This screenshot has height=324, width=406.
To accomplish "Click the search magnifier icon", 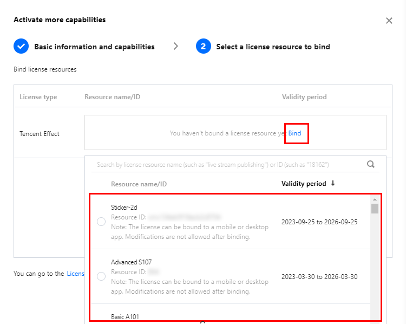I will click(x=371, y=164).
